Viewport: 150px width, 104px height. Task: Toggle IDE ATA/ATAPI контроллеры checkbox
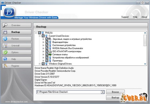pos(47,51)
